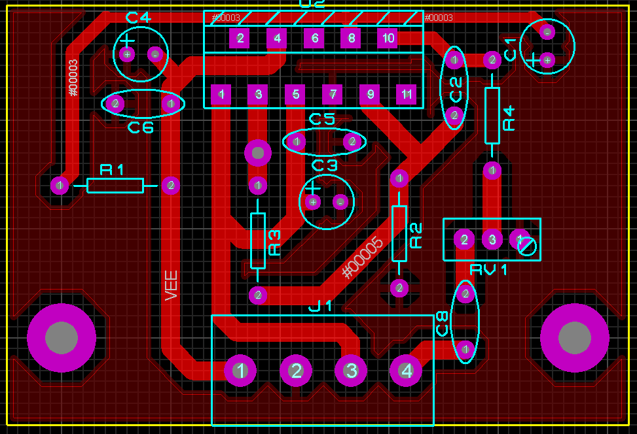Select pad 8 of IC U2
Viewport: 637px width, 434px height.
coord(351,38)
